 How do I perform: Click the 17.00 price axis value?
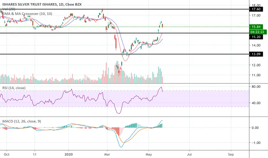(256, 16)
